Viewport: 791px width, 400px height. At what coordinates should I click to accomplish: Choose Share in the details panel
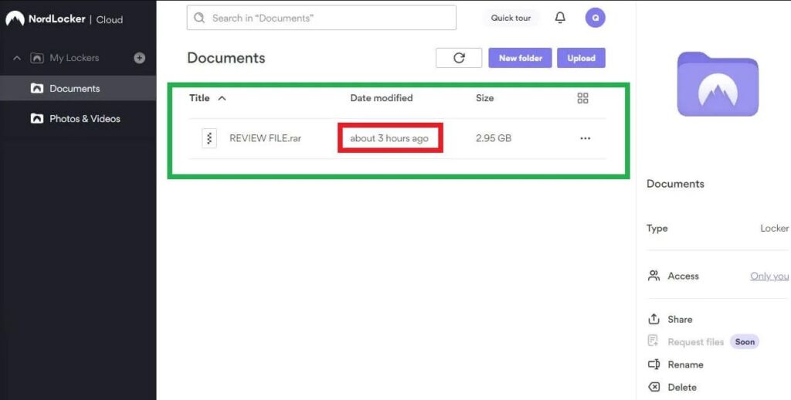[x=680, y=320]
